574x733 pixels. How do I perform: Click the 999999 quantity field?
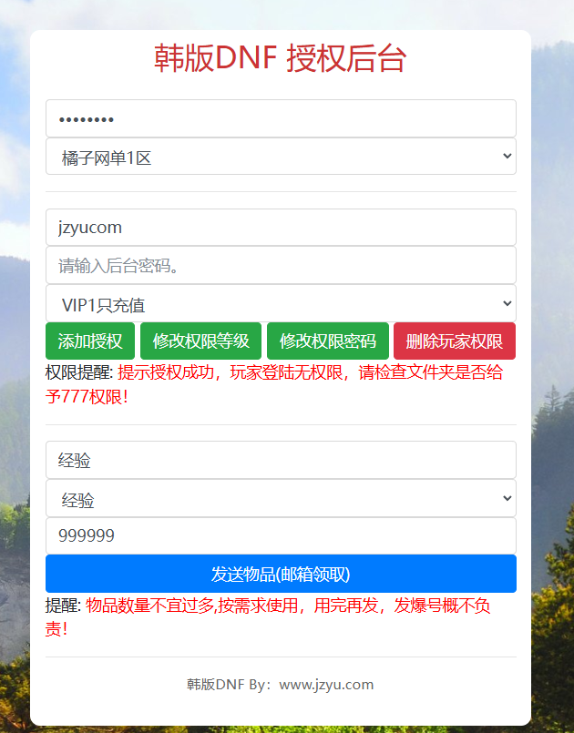[281, 536]
